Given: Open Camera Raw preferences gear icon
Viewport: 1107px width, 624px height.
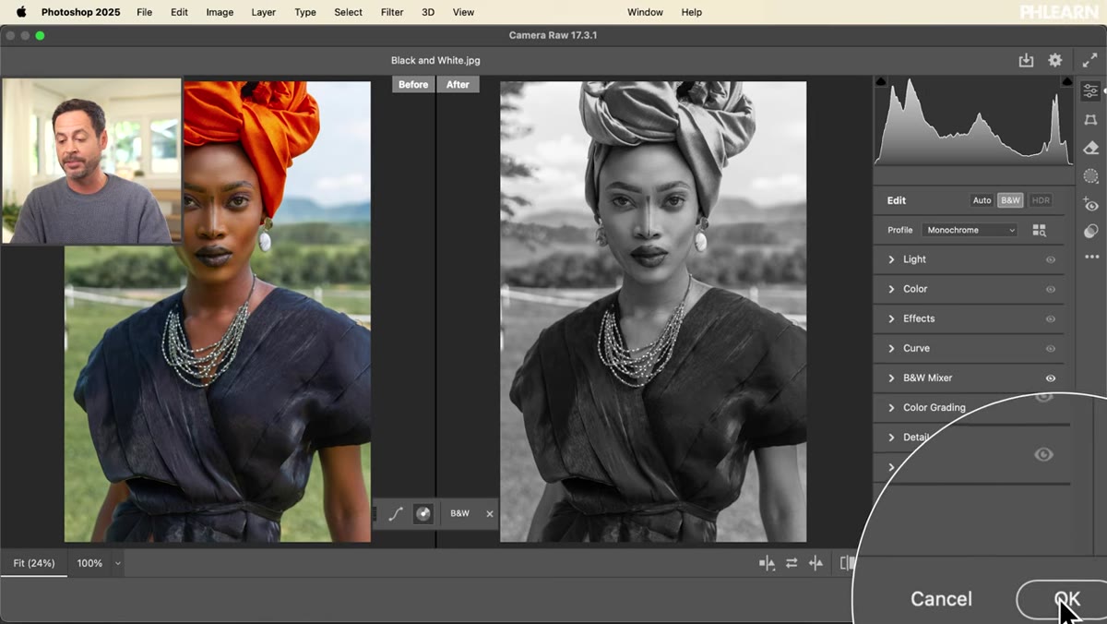Looking at the screenshot, I should (1055, 60).
